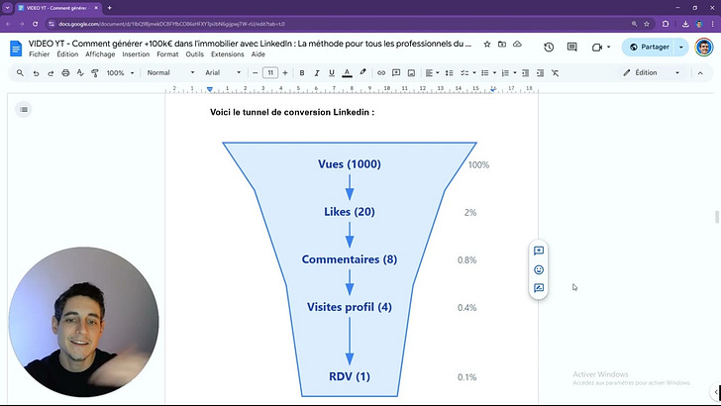Add an emoji reaction
This screenshot has height=406, width=721.
coord(539,269)
